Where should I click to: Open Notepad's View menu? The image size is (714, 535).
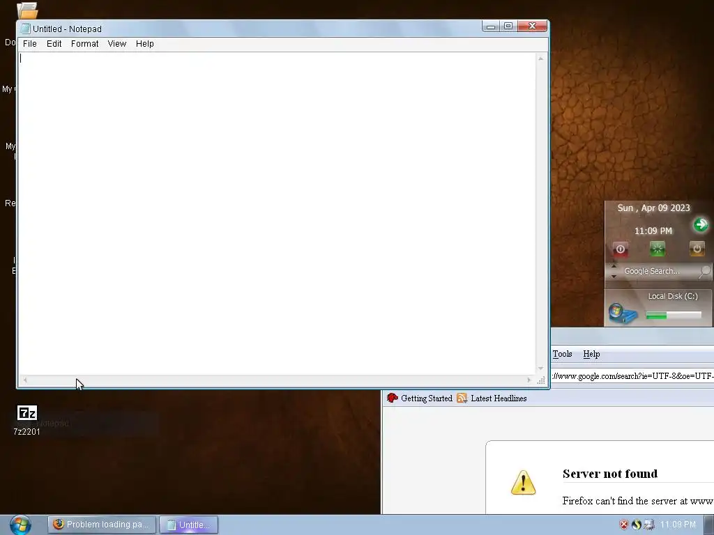(x=116, y=44)
